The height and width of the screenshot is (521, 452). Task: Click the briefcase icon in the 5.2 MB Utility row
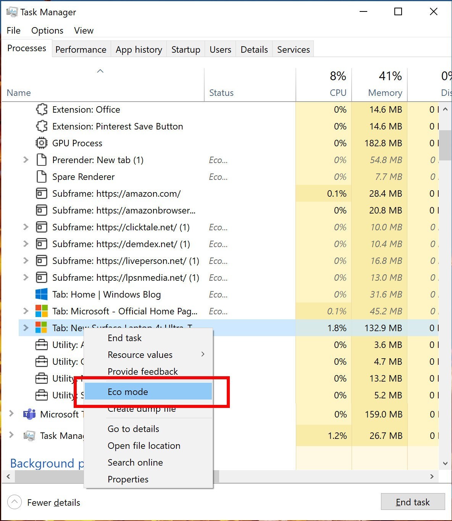click(x=42, y=395)
